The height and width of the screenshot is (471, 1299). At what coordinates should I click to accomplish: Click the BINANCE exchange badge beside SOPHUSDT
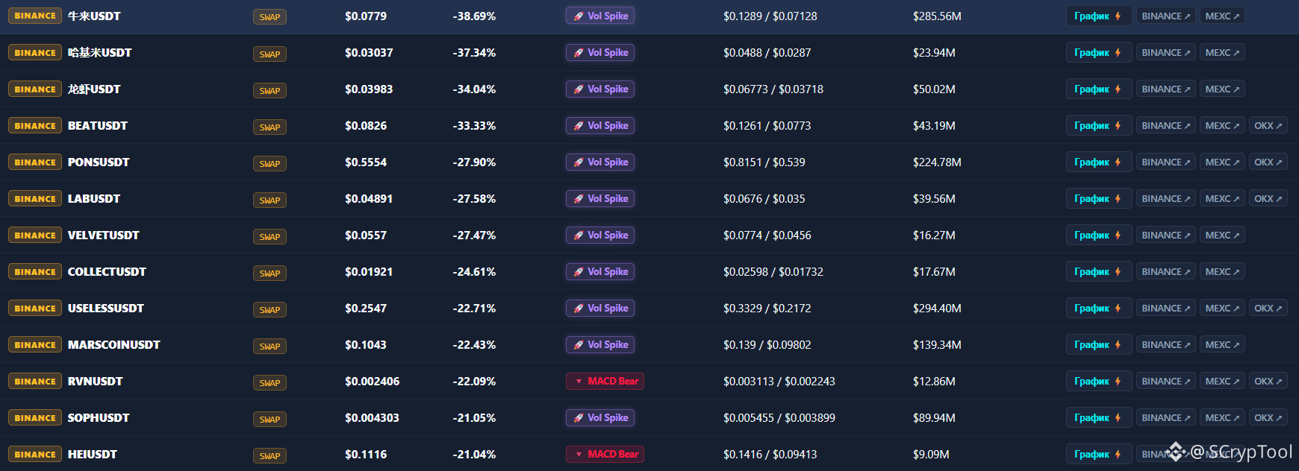point(35,418)
